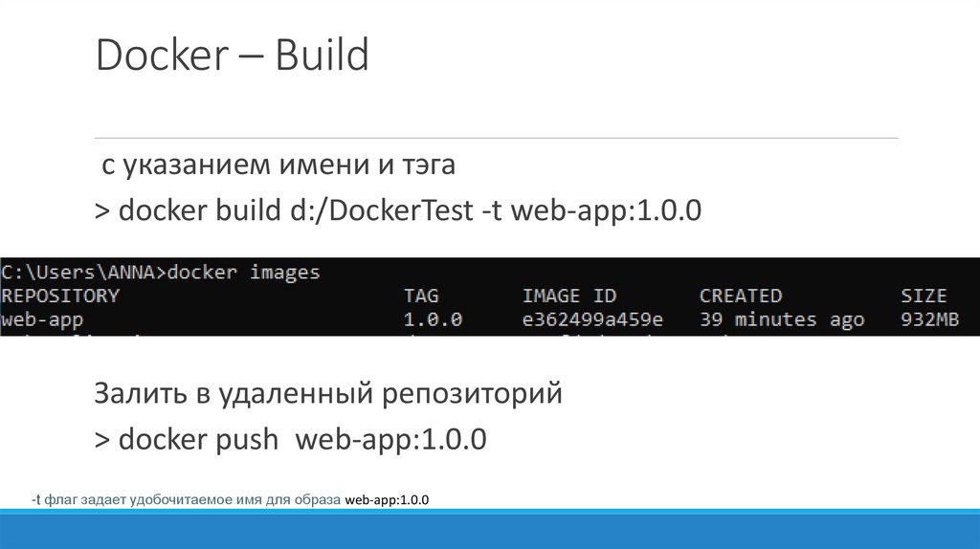
Task: Click the text "Залить в удаленный репозиторий"
Action: [x=328, y=393]
